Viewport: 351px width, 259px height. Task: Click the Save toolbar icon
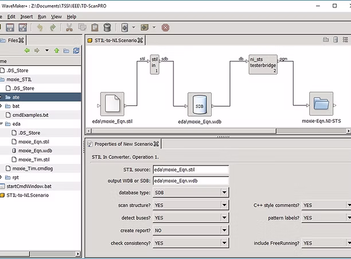[9, 28]
